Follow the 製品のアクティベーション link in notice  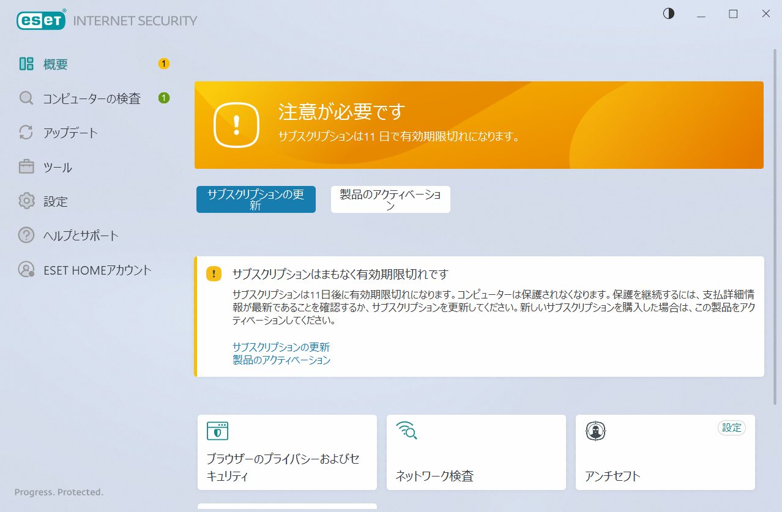(281, 360)
